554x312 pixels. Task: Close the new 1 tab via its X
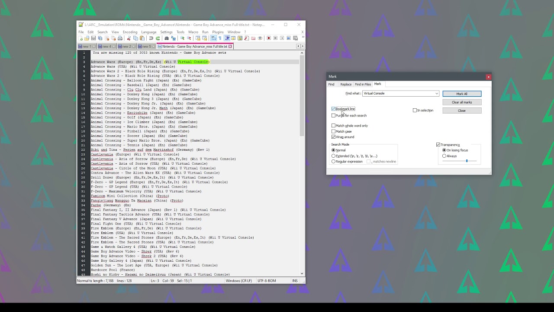point(94,46)
